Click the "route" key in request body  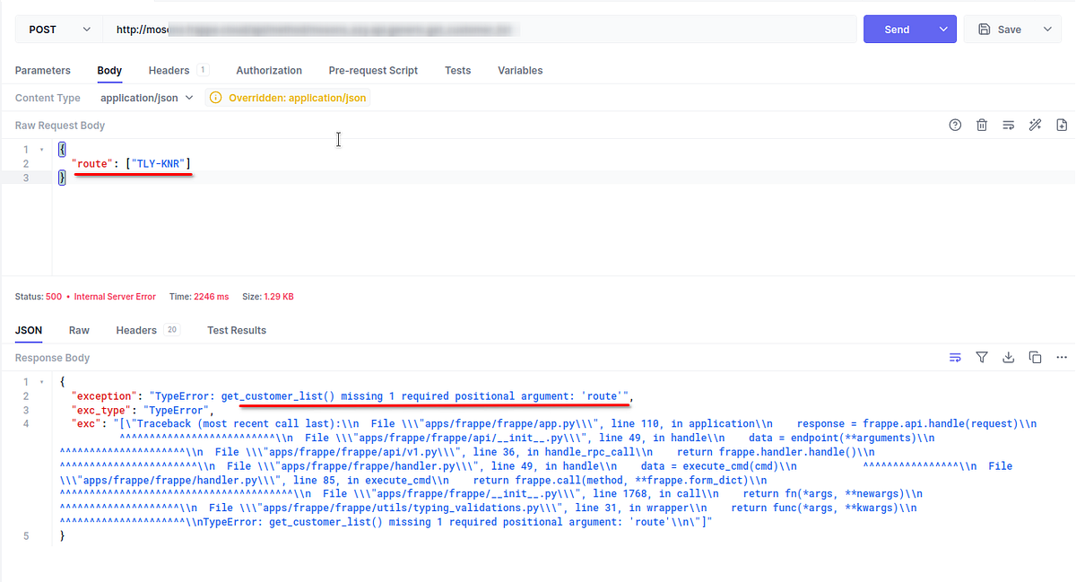click(x=92, y=164)
